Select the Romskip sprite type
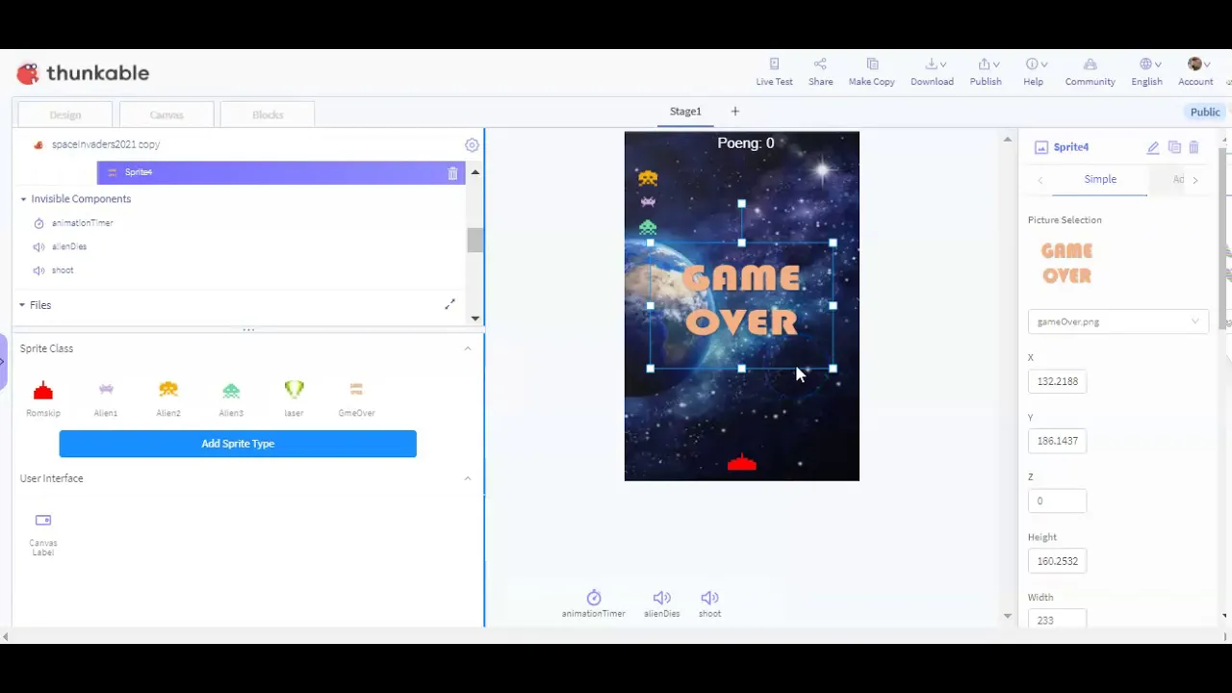Viewport: 1232px width, 693px height. 43,398
